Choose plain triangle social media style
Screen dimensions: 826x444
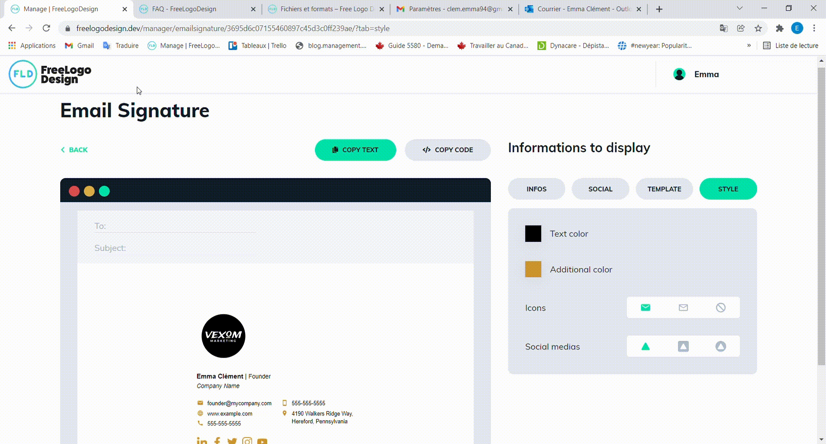[x=645, y=346]
